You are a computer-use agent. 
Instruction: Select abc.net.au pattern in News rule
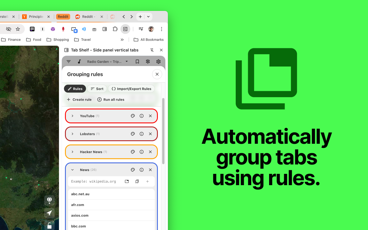pos(111,194)
